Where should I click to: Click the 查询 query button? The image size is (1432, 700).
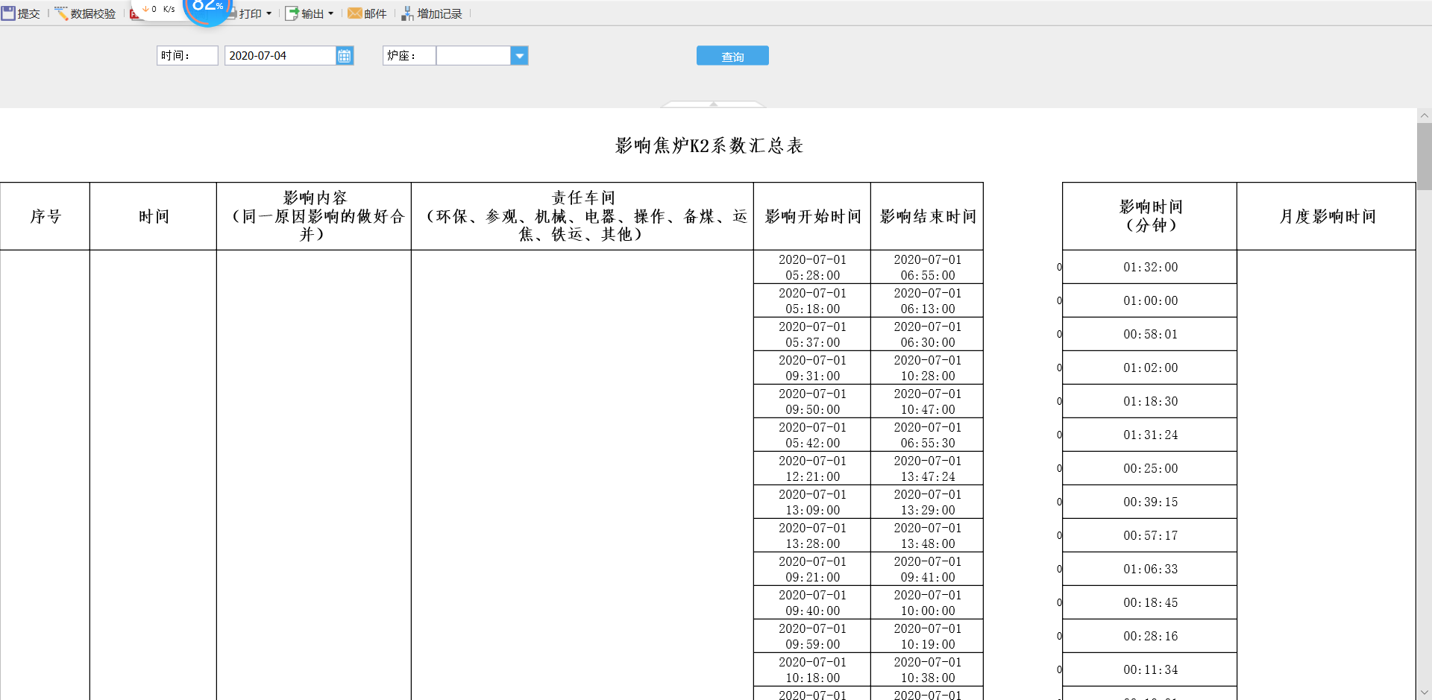(x=732, y=56)
